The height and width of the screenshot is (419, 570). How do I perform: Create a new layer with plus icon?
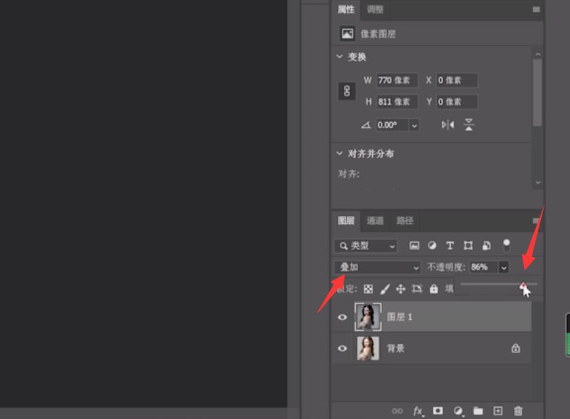point(497,410)
